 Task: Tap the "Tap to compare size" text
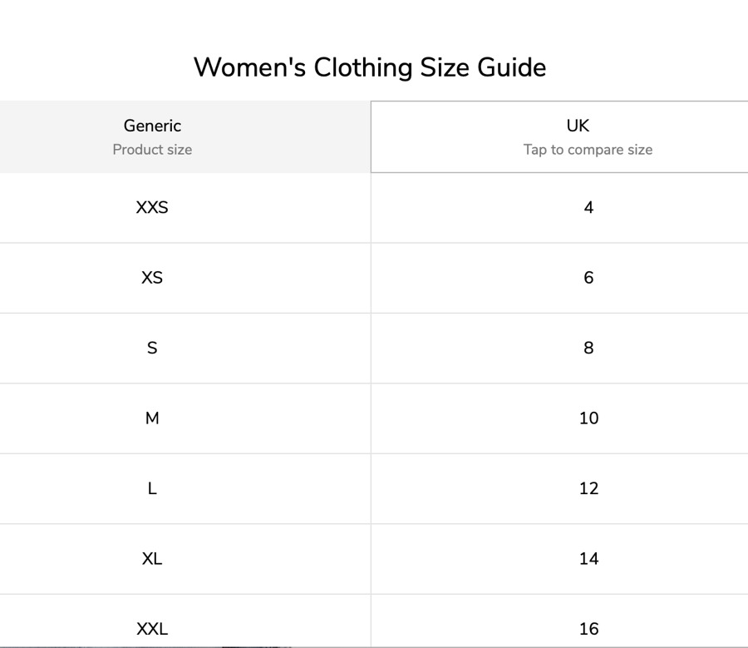[588, 150]
